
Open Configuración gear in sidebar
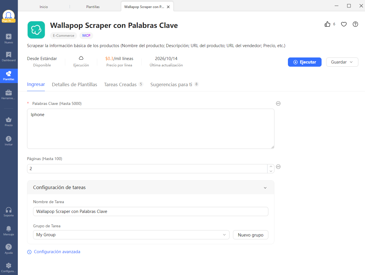click(9, 268)
